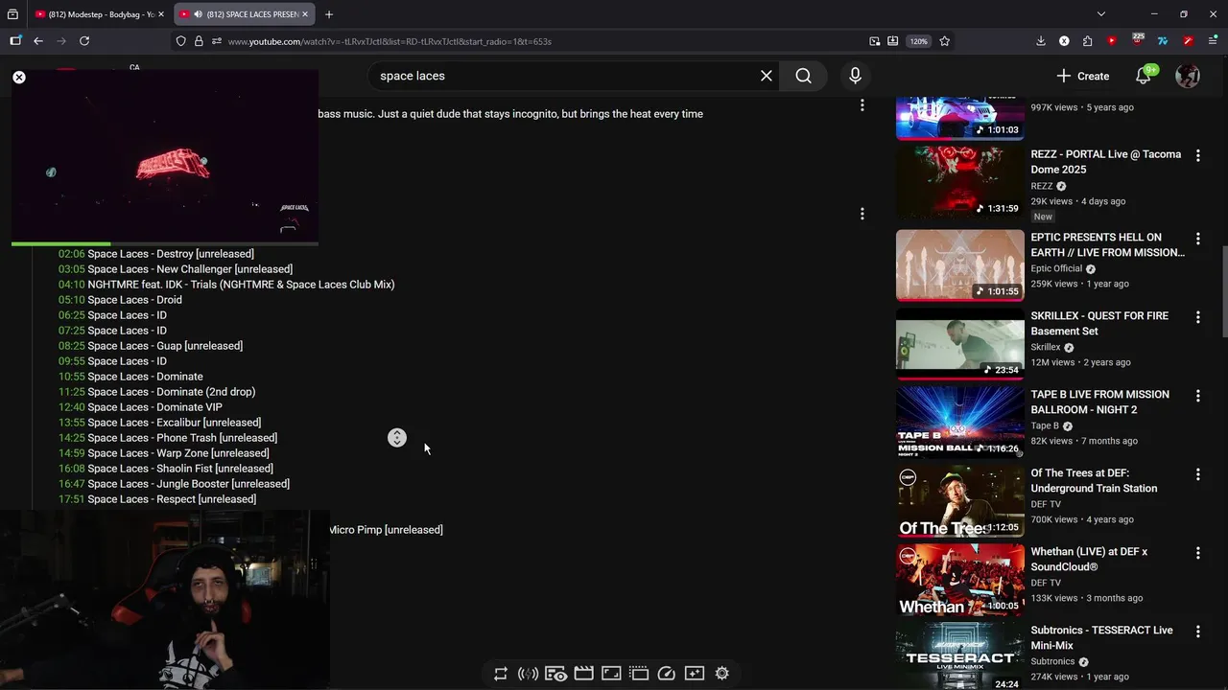
Task: Click the loop icon in bottom player toolbar
Action: [501, 674]
